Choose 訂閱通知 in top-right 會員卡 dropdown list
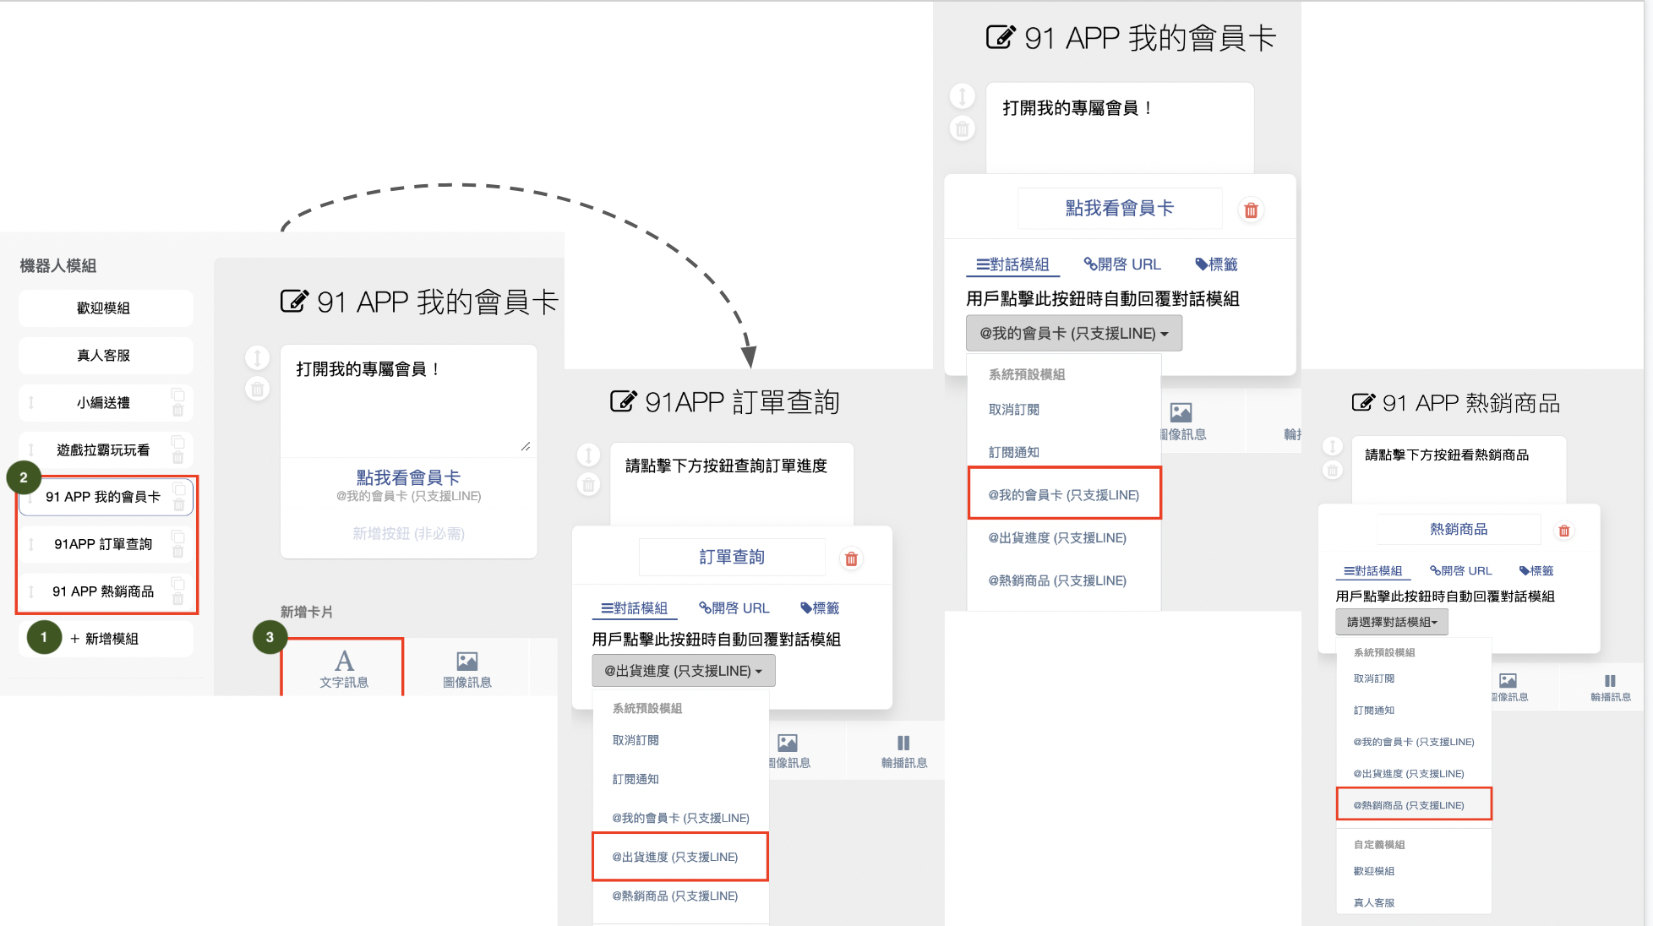Viewport: 1653px width, 926px height. (x=1014, y=452)
